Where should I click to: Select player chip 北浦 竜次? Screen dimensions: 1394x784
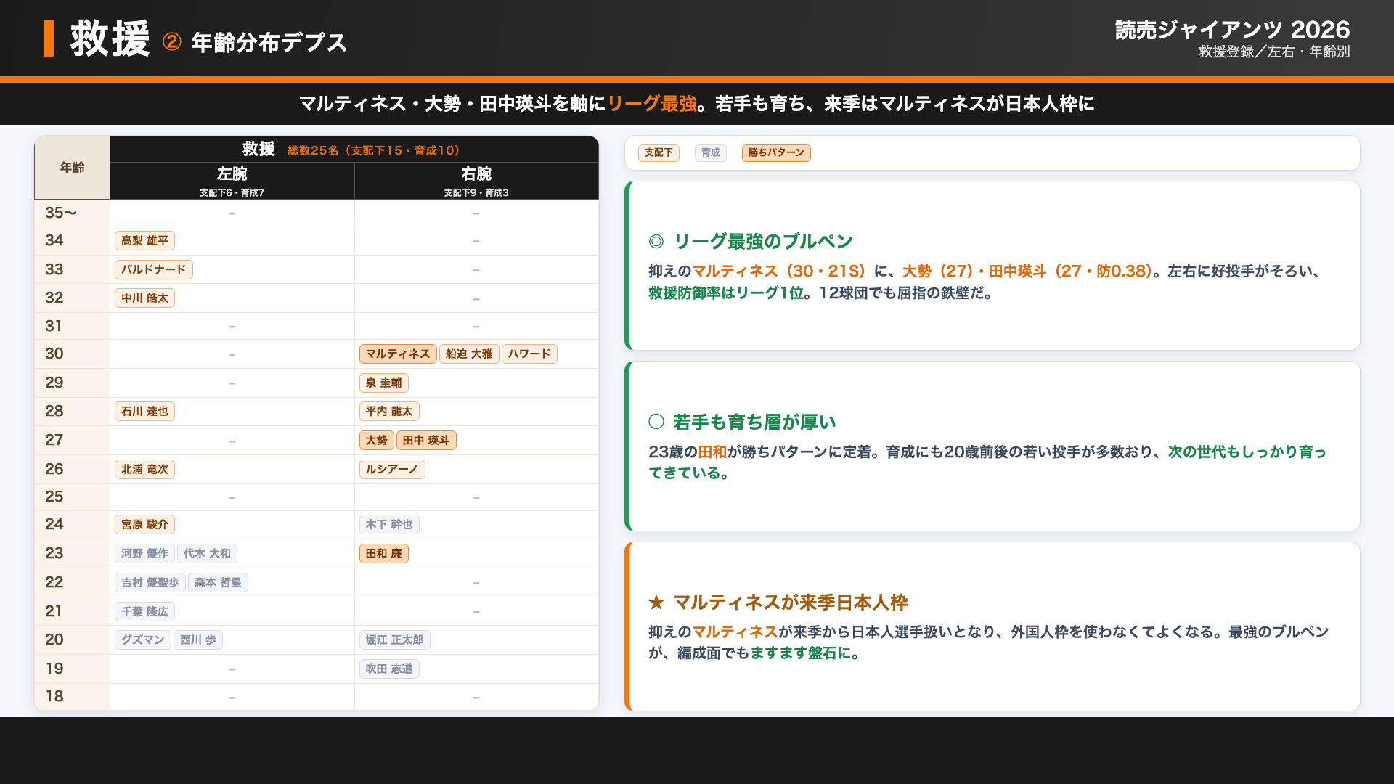point(144,469)
